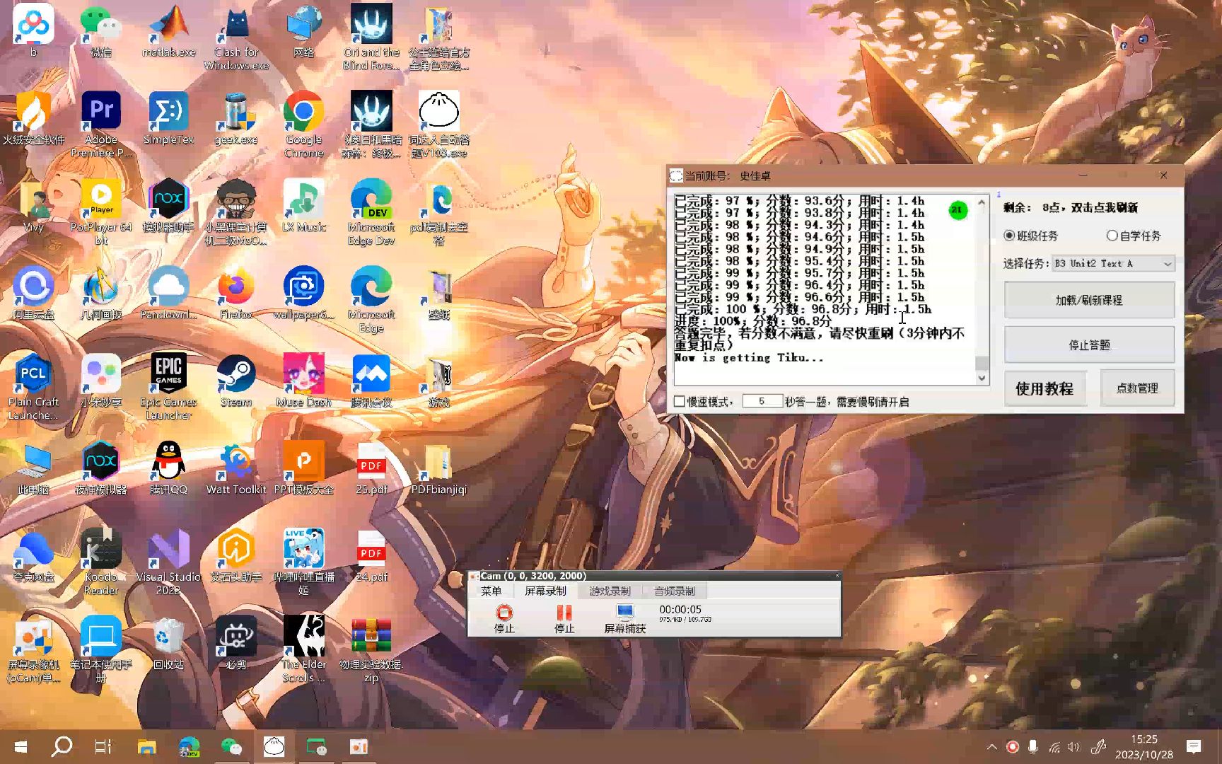The image size is (1222, 764).
Task: Open SimpleTex desktop shortcut
Action: [x=168, y=119]
